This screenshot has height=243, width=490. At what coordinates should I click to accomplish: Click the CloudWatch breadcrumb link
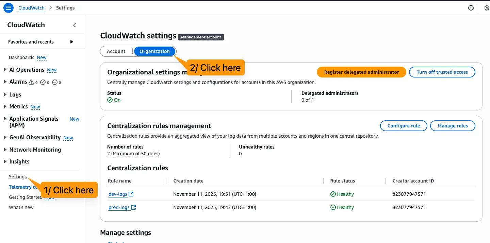[x=31, y=8]
